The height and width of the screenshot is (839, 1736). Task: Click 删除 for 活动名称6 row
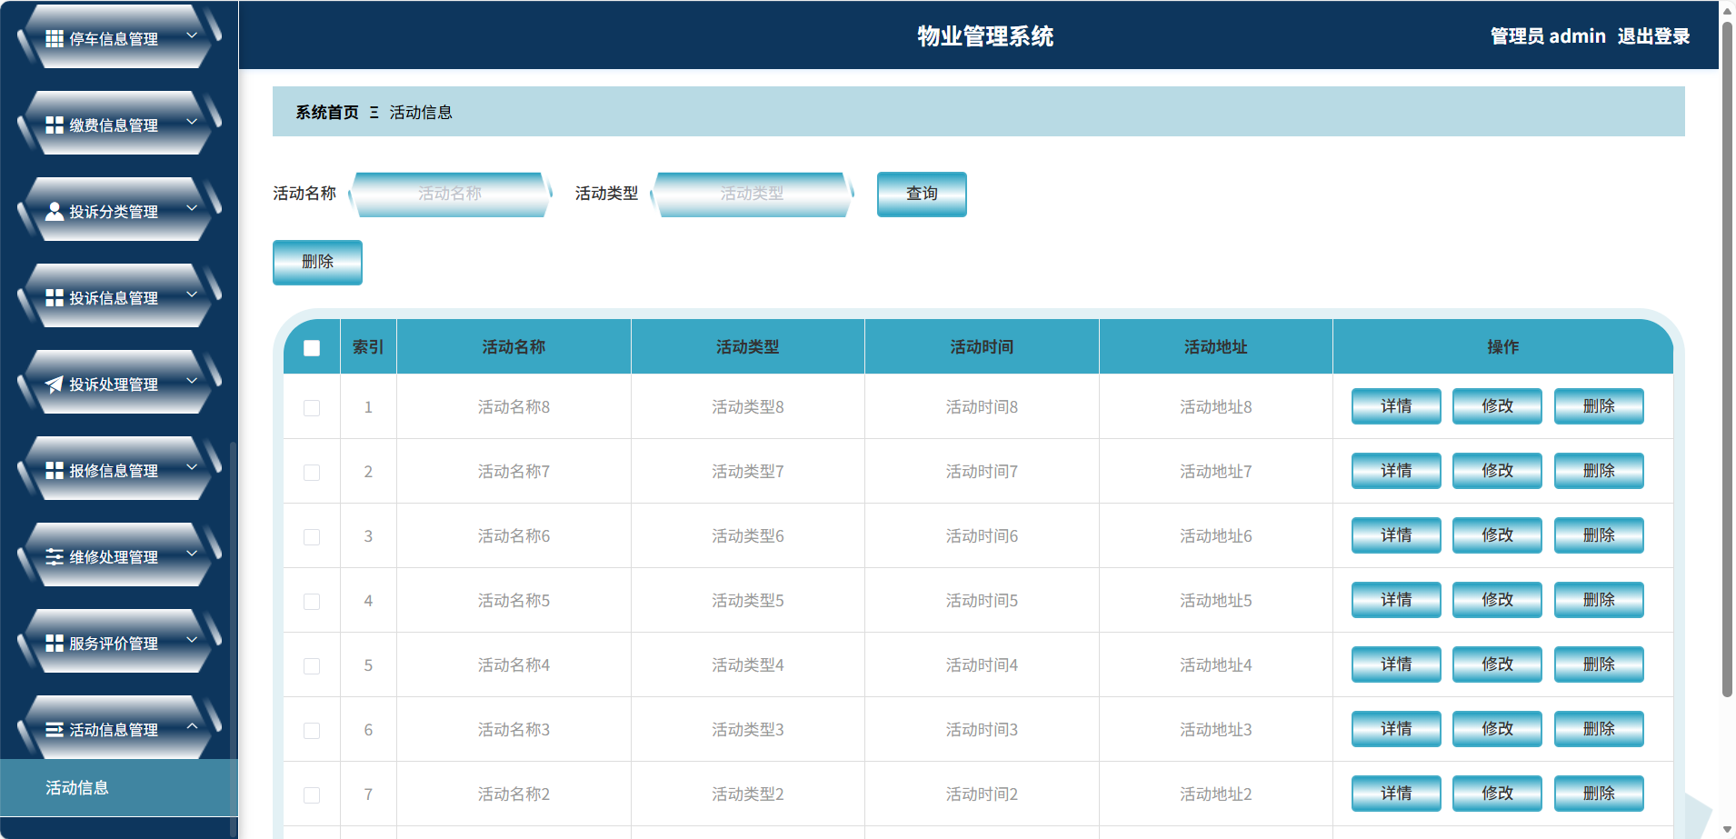(1599, 535)
